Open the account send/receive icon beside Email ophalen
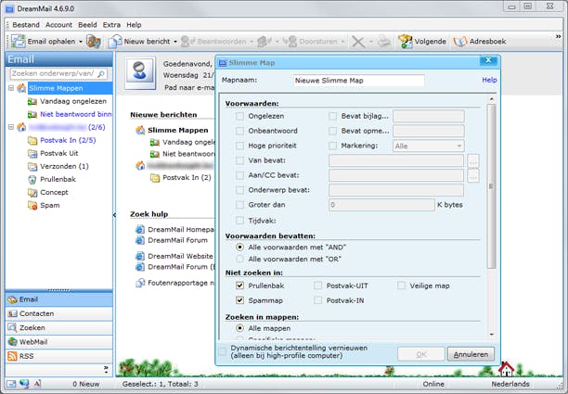Screen dimensions: 568x394 point(94,41)
